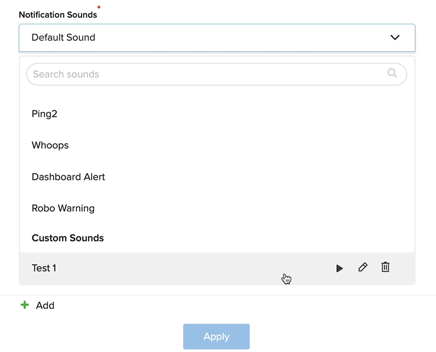The image size is (436, 352).
Task: Pick Dashboard Alert from the list
Action: pos(217,177)
